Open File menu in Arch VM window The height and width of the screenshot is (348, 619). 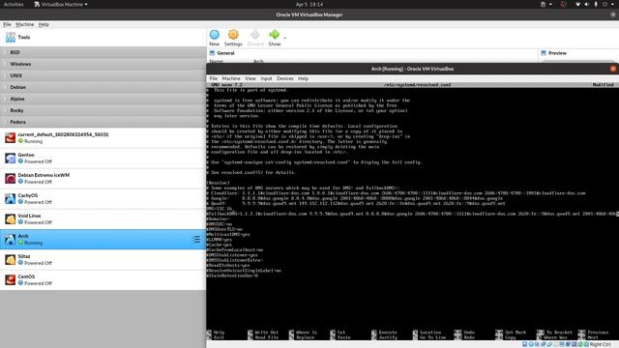point(213,78)
